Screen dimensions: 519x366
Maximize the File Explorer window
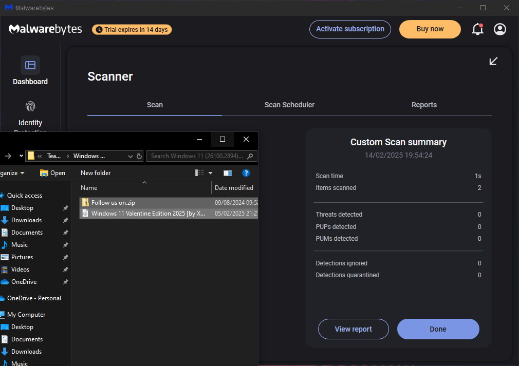coord(223,139)
